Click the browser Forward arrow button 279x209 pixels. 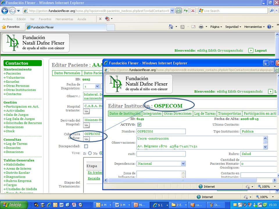click(12, 11)
